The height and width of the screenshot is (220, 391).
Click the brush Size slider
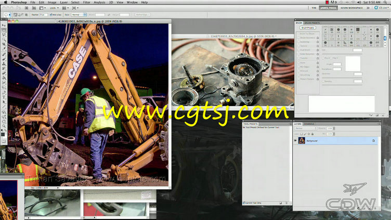[342, 54]
